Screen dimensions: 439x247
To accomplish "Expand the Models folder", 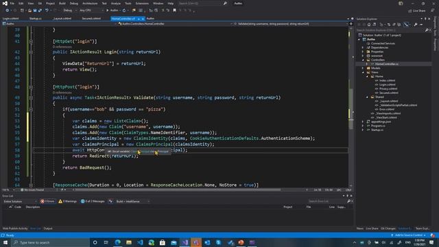I will coord(363,68).
